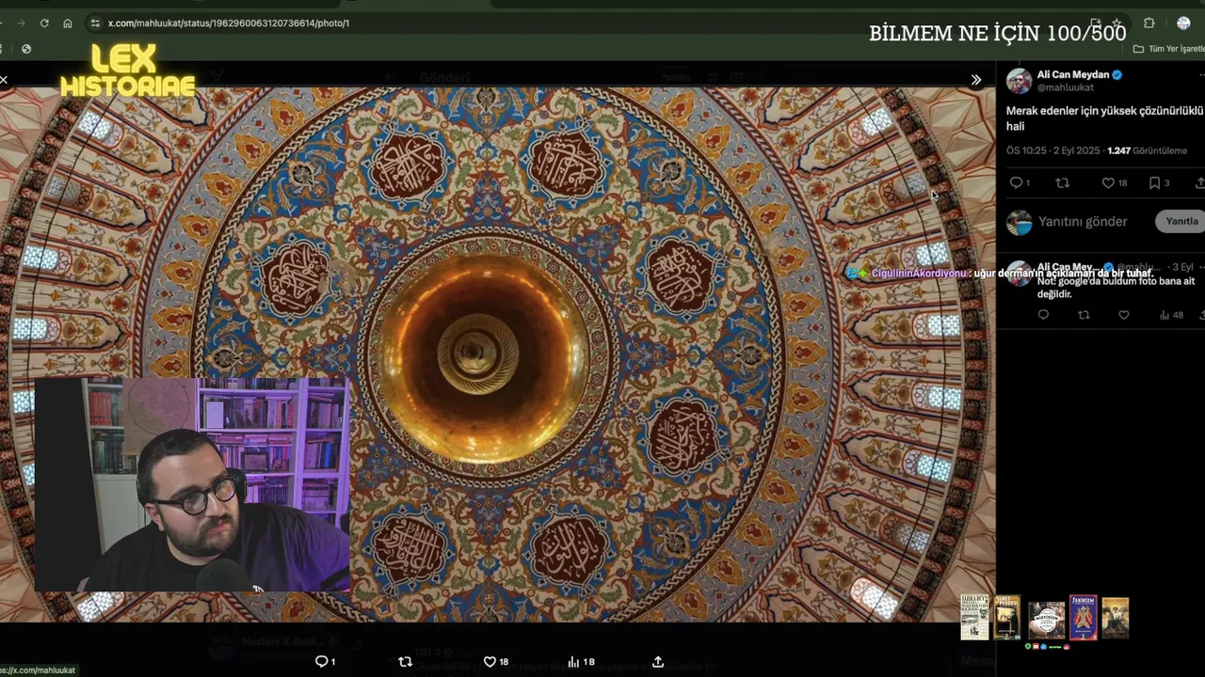Open view stats showing 1 B below the photo
The height and width of the screenshot is (677, 1205).
tap(580, 662)
